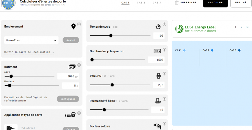Click the industrial door thumbnail

(11, 127)
